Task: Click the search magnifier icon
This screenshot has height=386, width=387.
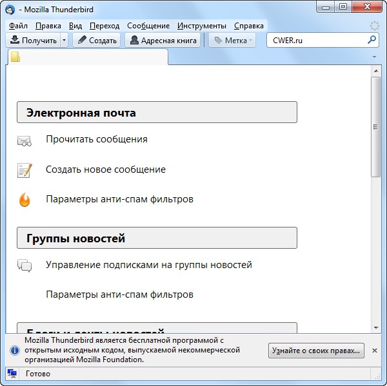Action: 372,40
